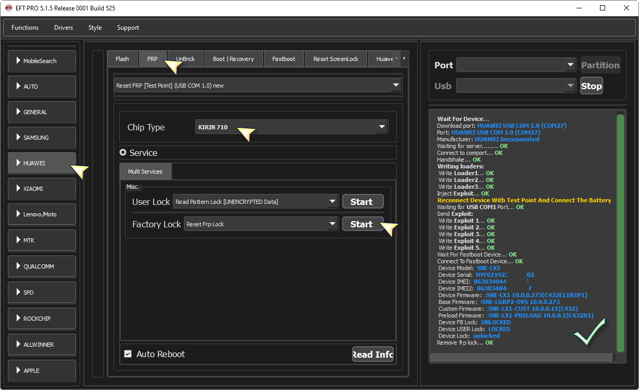The image size is (639, 390).
Task: Open the SPD sidebar section
Action: (x=42, y=292)
